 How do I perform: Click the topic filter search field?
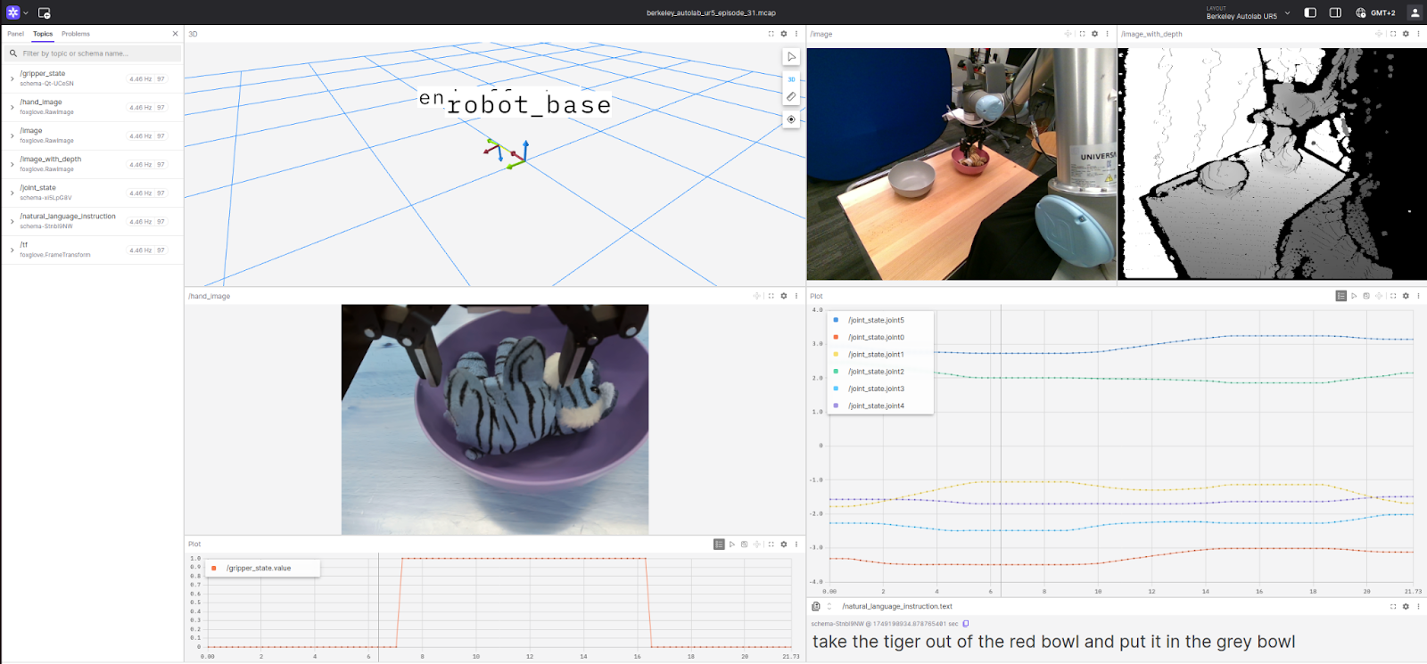(x=98, y=53)
